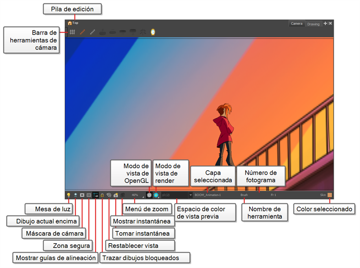Click the Reset View icon
Viewport: 360px width, 268px height.
pos(109,195)
